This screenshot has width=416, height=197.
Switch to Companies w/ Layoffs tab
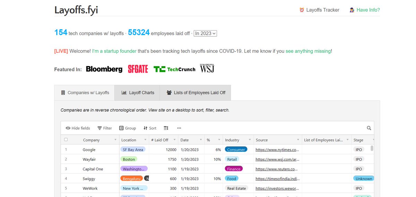(85, 93)
